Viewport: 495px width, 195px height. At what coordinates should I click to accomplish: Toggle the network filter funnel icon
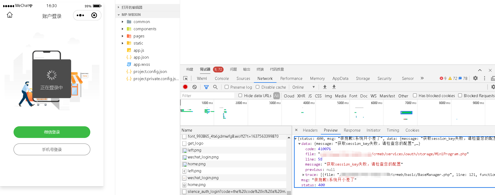(x=206, y=87)
